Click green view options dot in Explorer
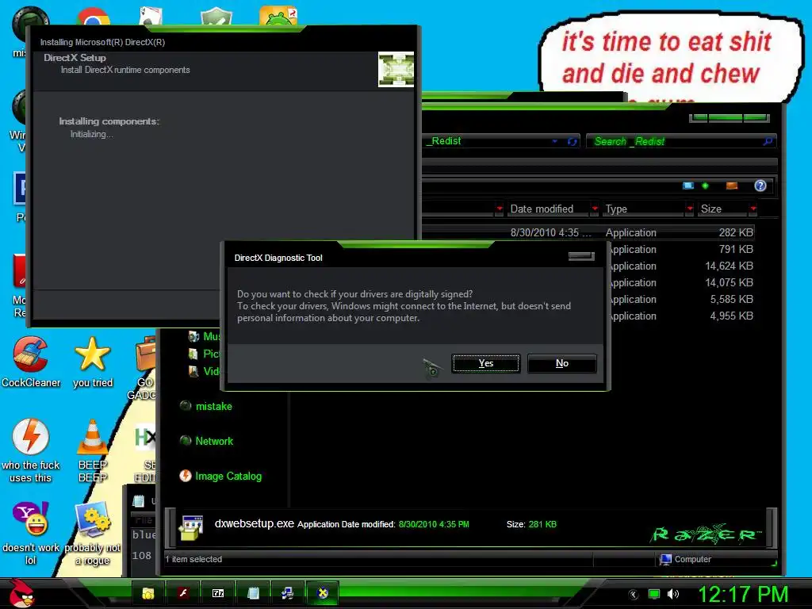 [x=705, y=186]
